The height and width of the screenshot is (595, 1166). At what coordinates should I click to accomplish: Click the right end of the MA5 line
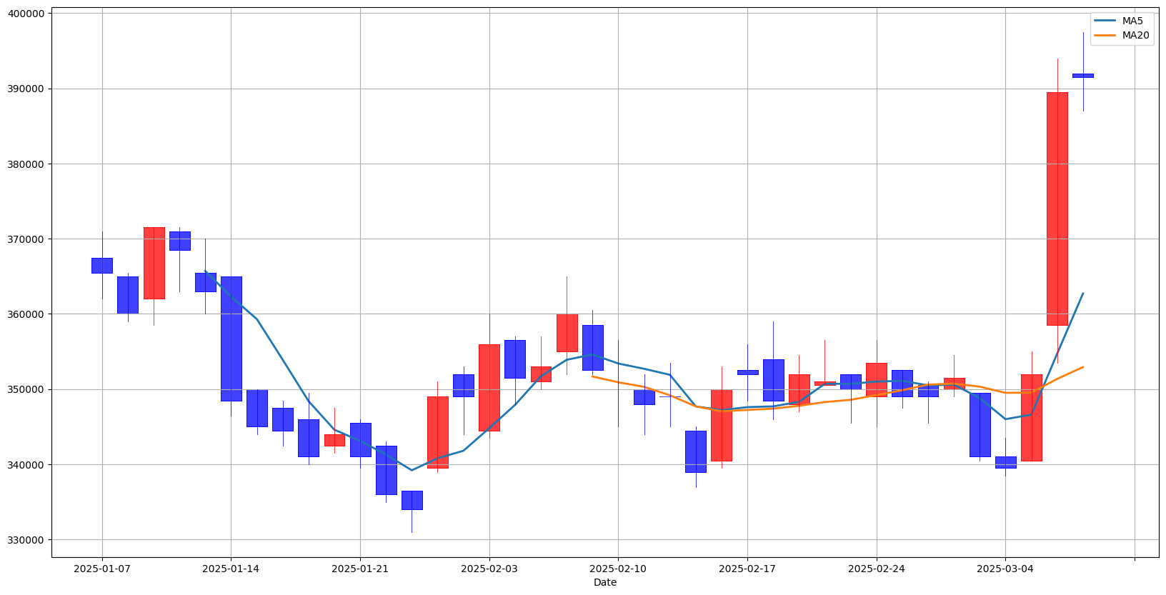point(1082,293)
